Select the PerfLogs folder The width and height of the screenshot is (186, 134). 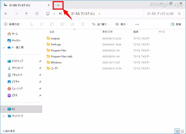click(x=56, y=44)
